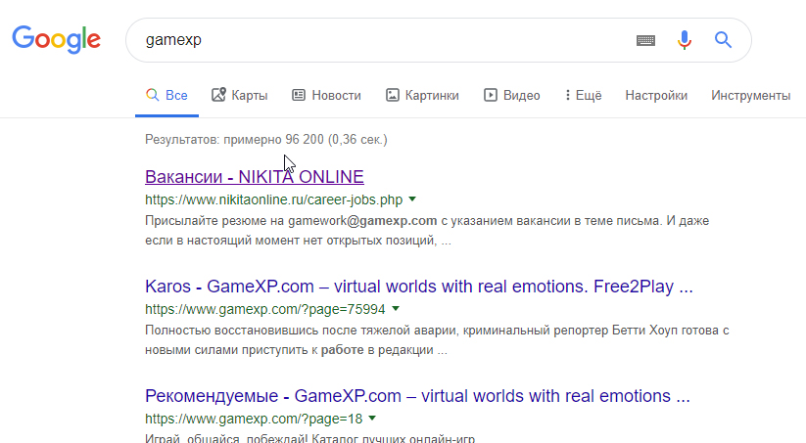Open the on-screen keyboard icon
806x443 pixels.
(x=644, y=40)
